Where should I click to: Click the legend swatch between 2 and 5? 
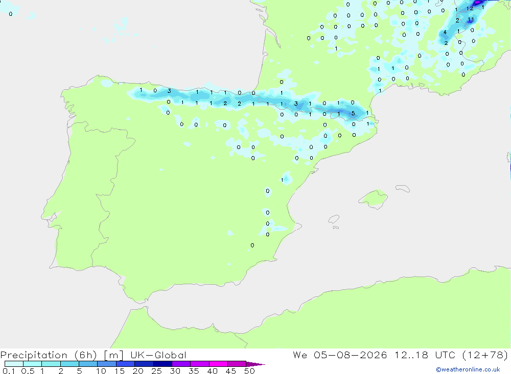point(69,364)
